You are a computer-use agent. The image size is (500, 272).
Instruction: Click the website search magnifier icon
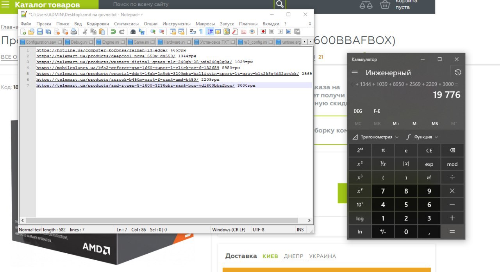pyautogui.click(x=280, y=4)
